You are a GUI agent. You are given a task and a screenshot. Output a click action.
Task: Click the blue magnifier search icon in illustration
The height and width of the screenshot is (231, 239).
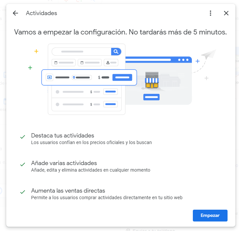coord(116,52)
